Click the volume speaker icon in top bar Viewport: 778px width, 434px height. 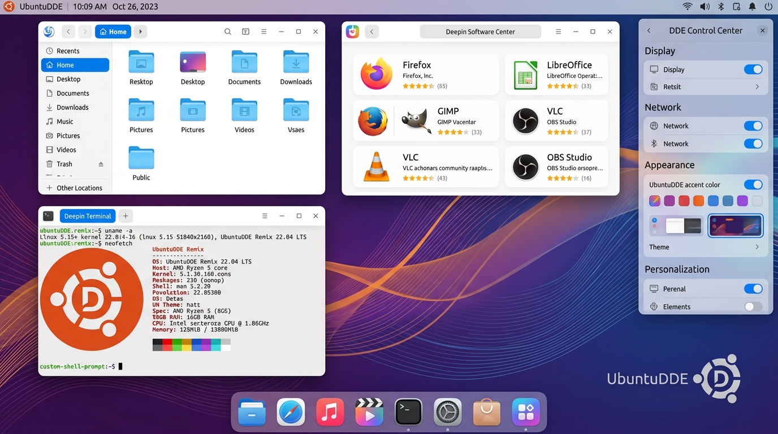pos(704,7)
